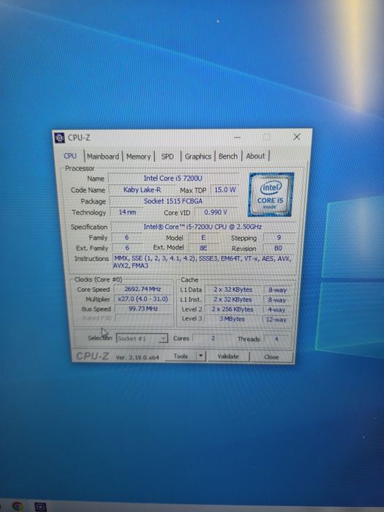The height and width of the screenshot is (512, 384).
Task: Click the Name field Intel Core i5 7200U
Action: tap(173, 178)
